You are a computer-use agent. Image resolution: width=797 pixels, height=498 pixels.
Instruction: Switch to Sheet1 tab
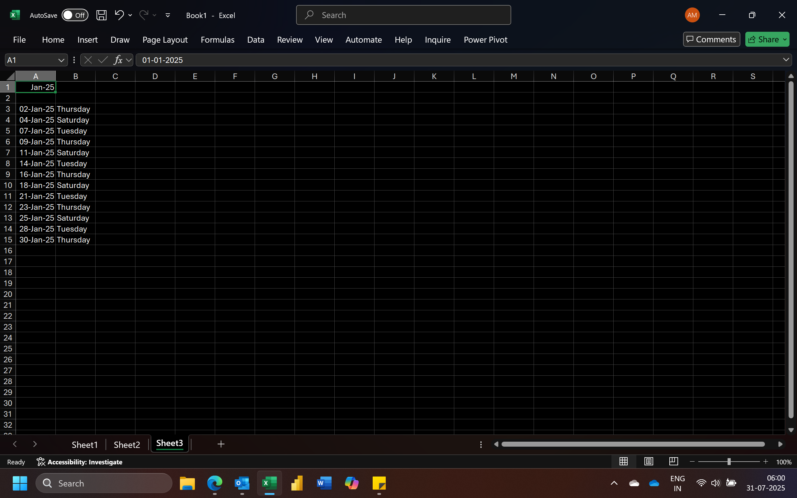coord(85,445)
